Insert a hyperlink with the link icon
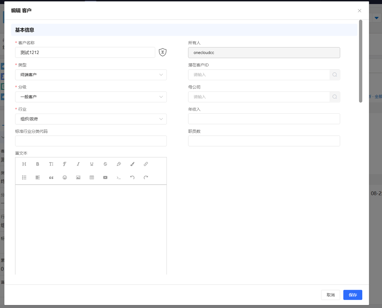This screenshot has height=308, width=382. (146, 164)
